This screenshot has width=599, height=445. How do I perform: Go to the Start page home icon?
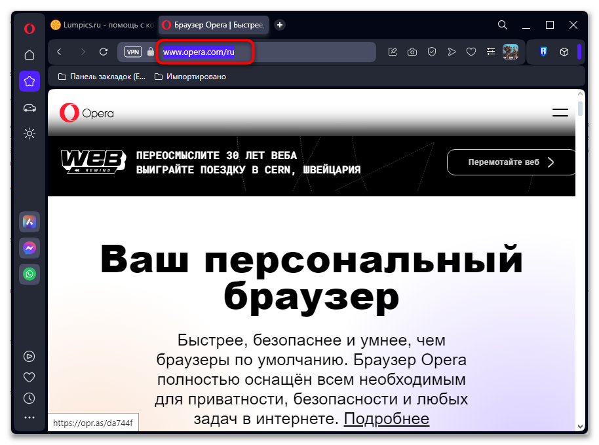(x=29, y=55)
